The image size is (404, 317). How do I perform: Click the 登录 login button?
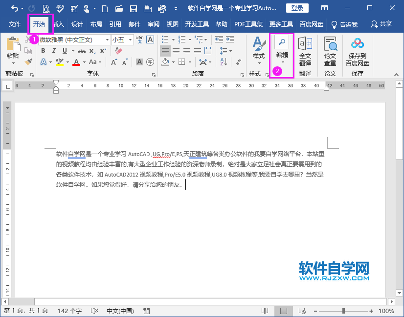pyautogui.click(x=297, y=8)
